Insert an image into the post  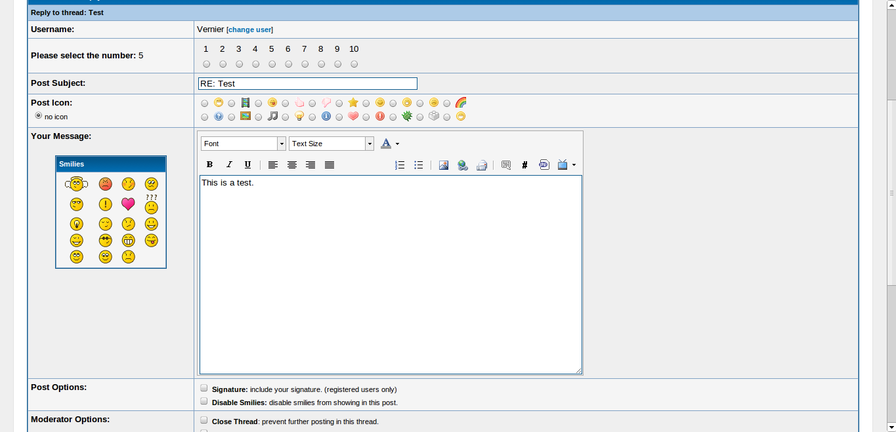[444, 165]
